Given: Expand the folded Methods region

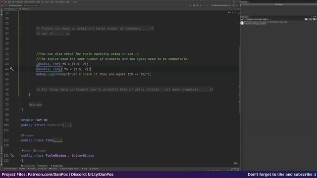Looking at the screenshot, I should click(35, 105).
